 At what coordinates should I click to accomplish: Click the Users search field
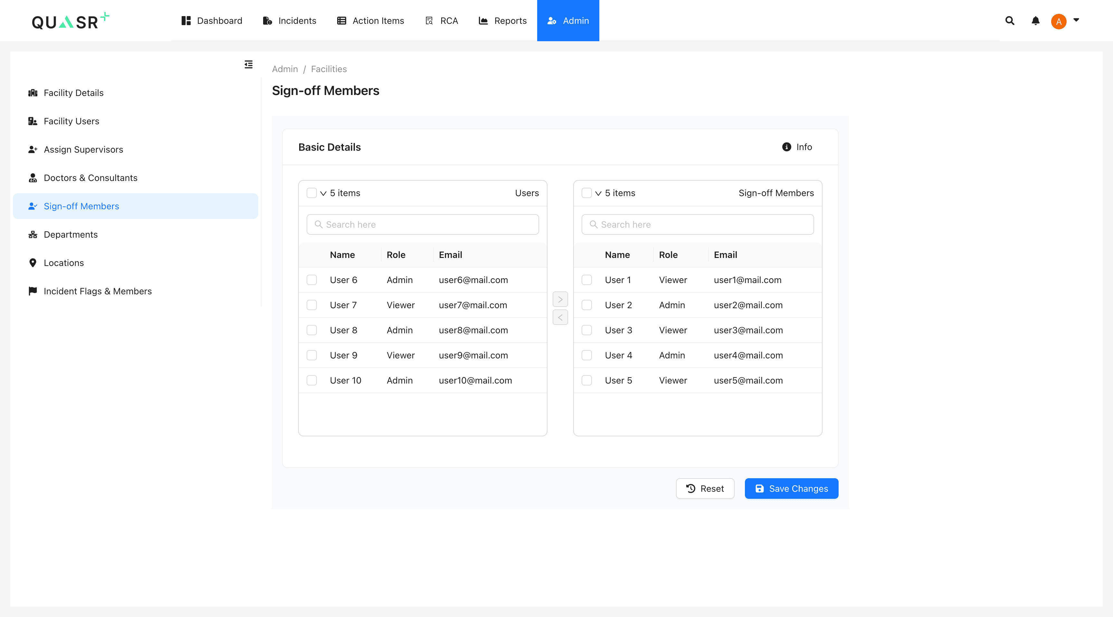pos(422,224)
